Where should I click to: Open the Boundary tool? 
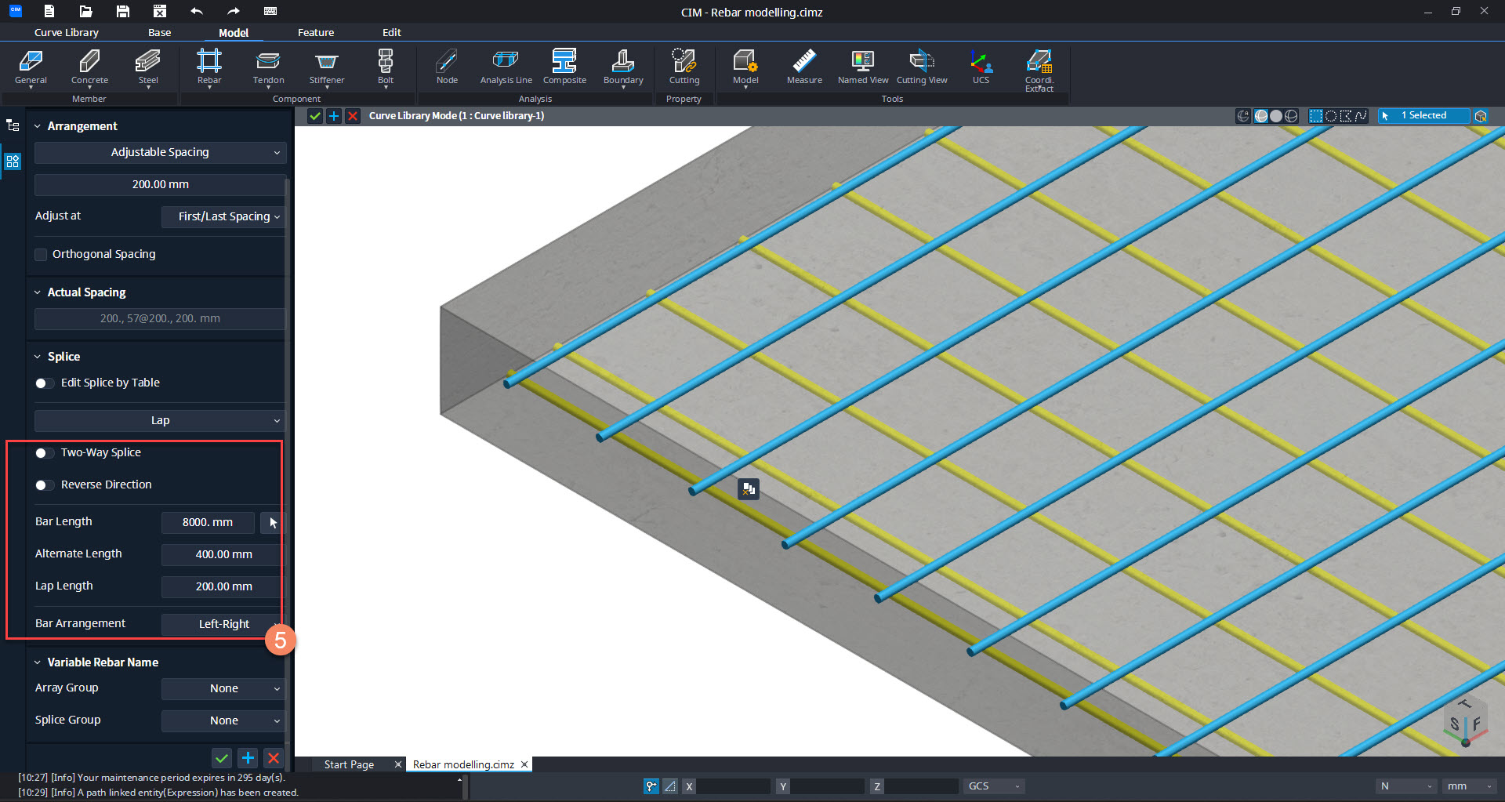pos(623,67)
